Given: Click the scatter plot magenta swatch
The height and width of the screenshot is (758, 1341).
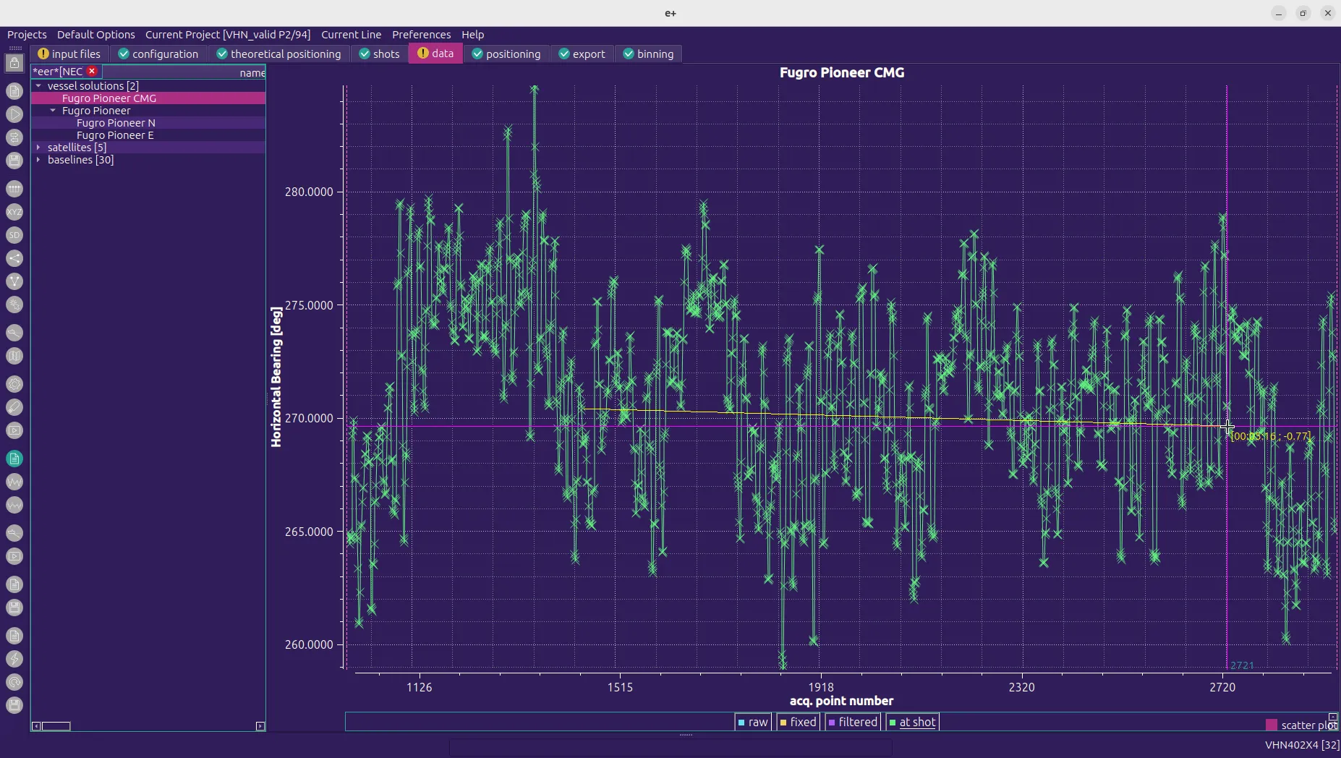Looking at the screenshot, I should tap(1271, 725).
